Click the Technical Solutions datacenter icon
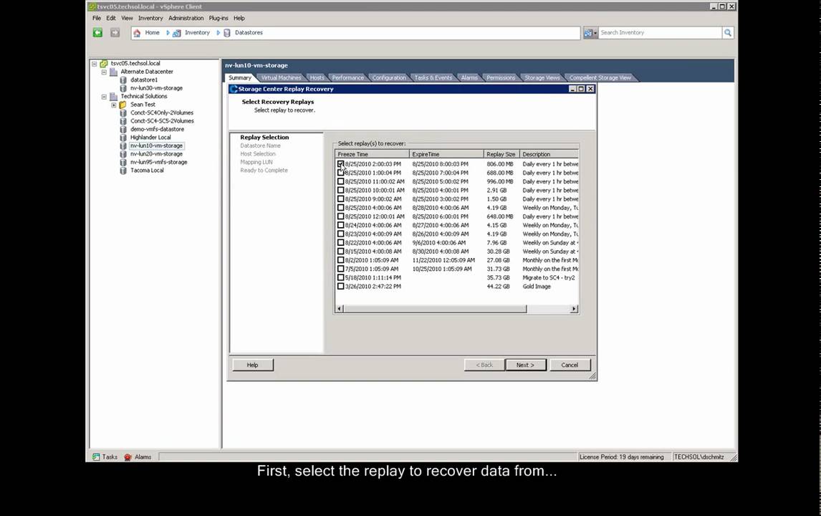This screenshot has width=821, height=516. 114,96
